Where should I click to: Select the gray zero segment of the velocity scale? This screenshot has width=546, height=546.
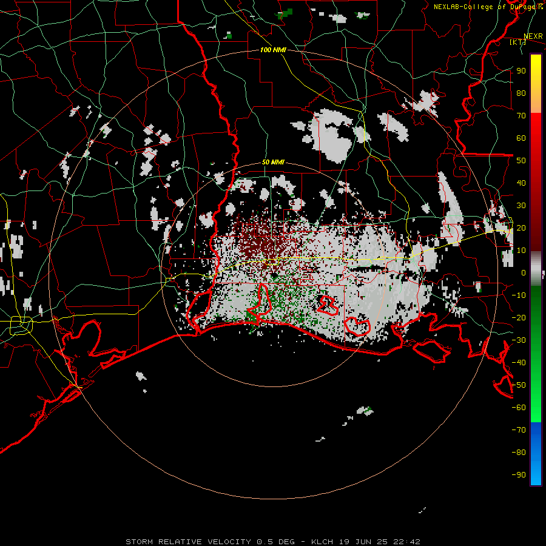pyautogui.click(x=536, y=268)
